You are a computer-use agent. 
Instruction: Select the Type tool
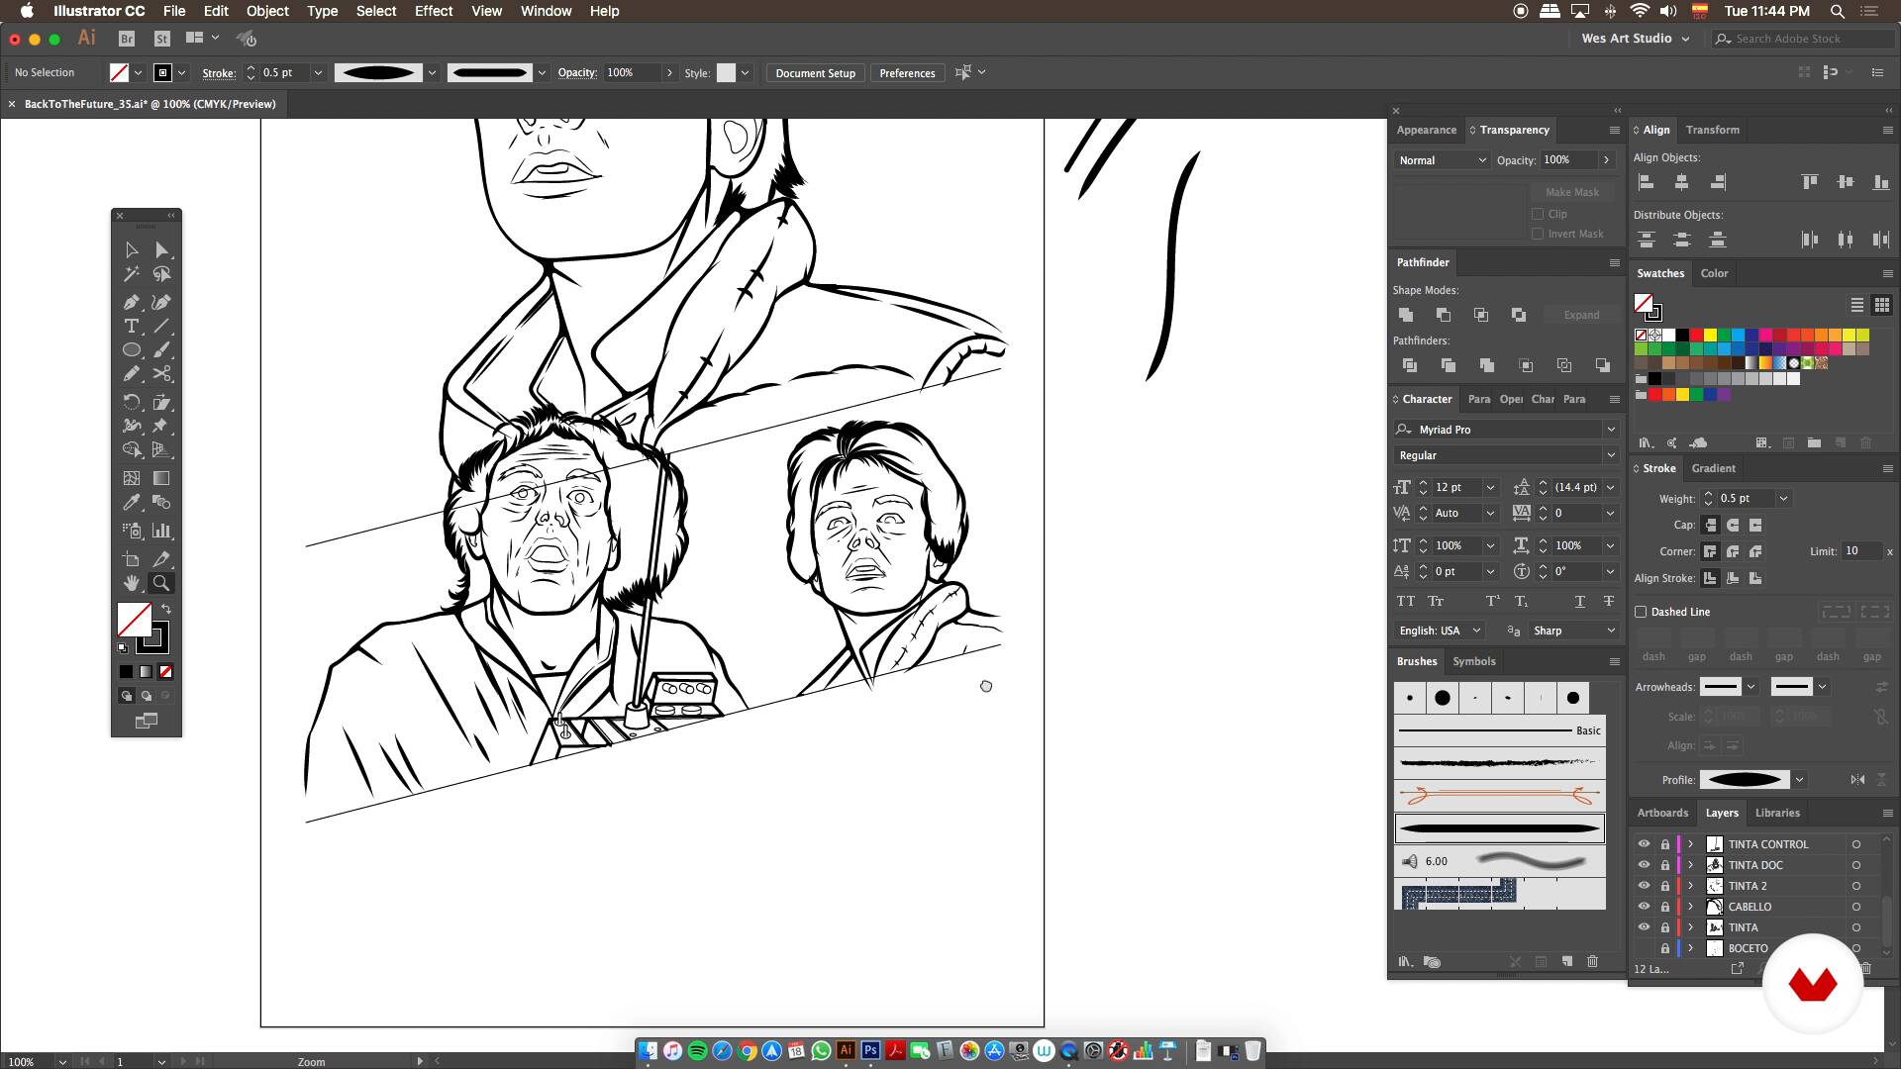point(132,326)
